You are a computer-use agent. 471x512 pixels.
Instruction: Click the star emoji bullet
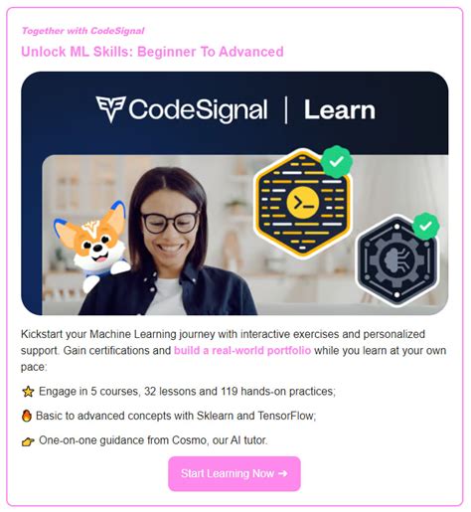(x=28, y=392)
